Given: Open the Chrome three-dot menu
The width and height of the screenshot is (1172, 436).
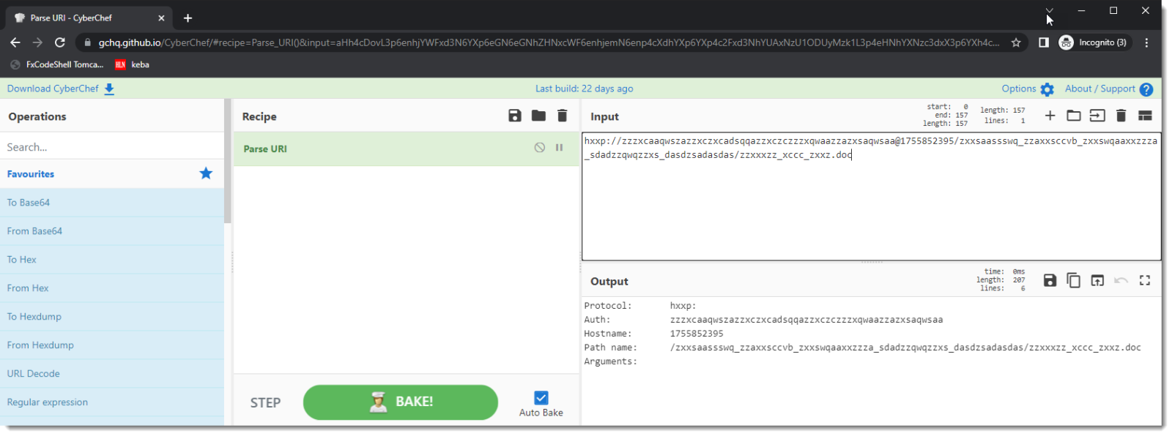Looking at the screenshot, I should pos(1146,42).
